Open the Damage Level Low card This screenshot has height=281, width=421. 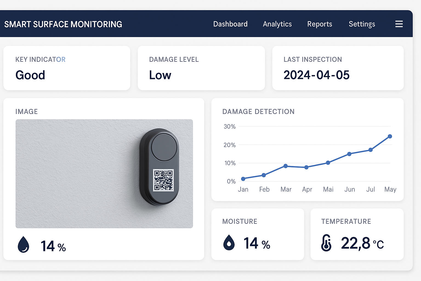(x=201, y=68)
